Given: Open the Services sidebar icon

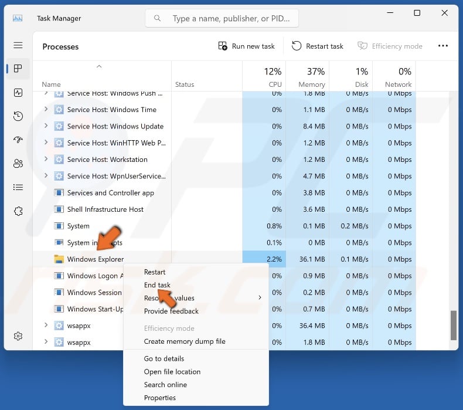Looking at the screenshot, I should (x=18, y=211).
